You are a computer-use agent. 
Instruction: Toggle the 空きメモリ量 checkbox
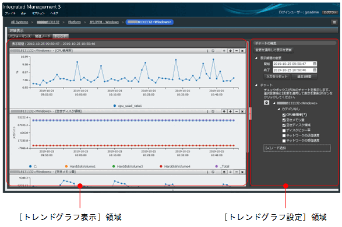point(284,120)
